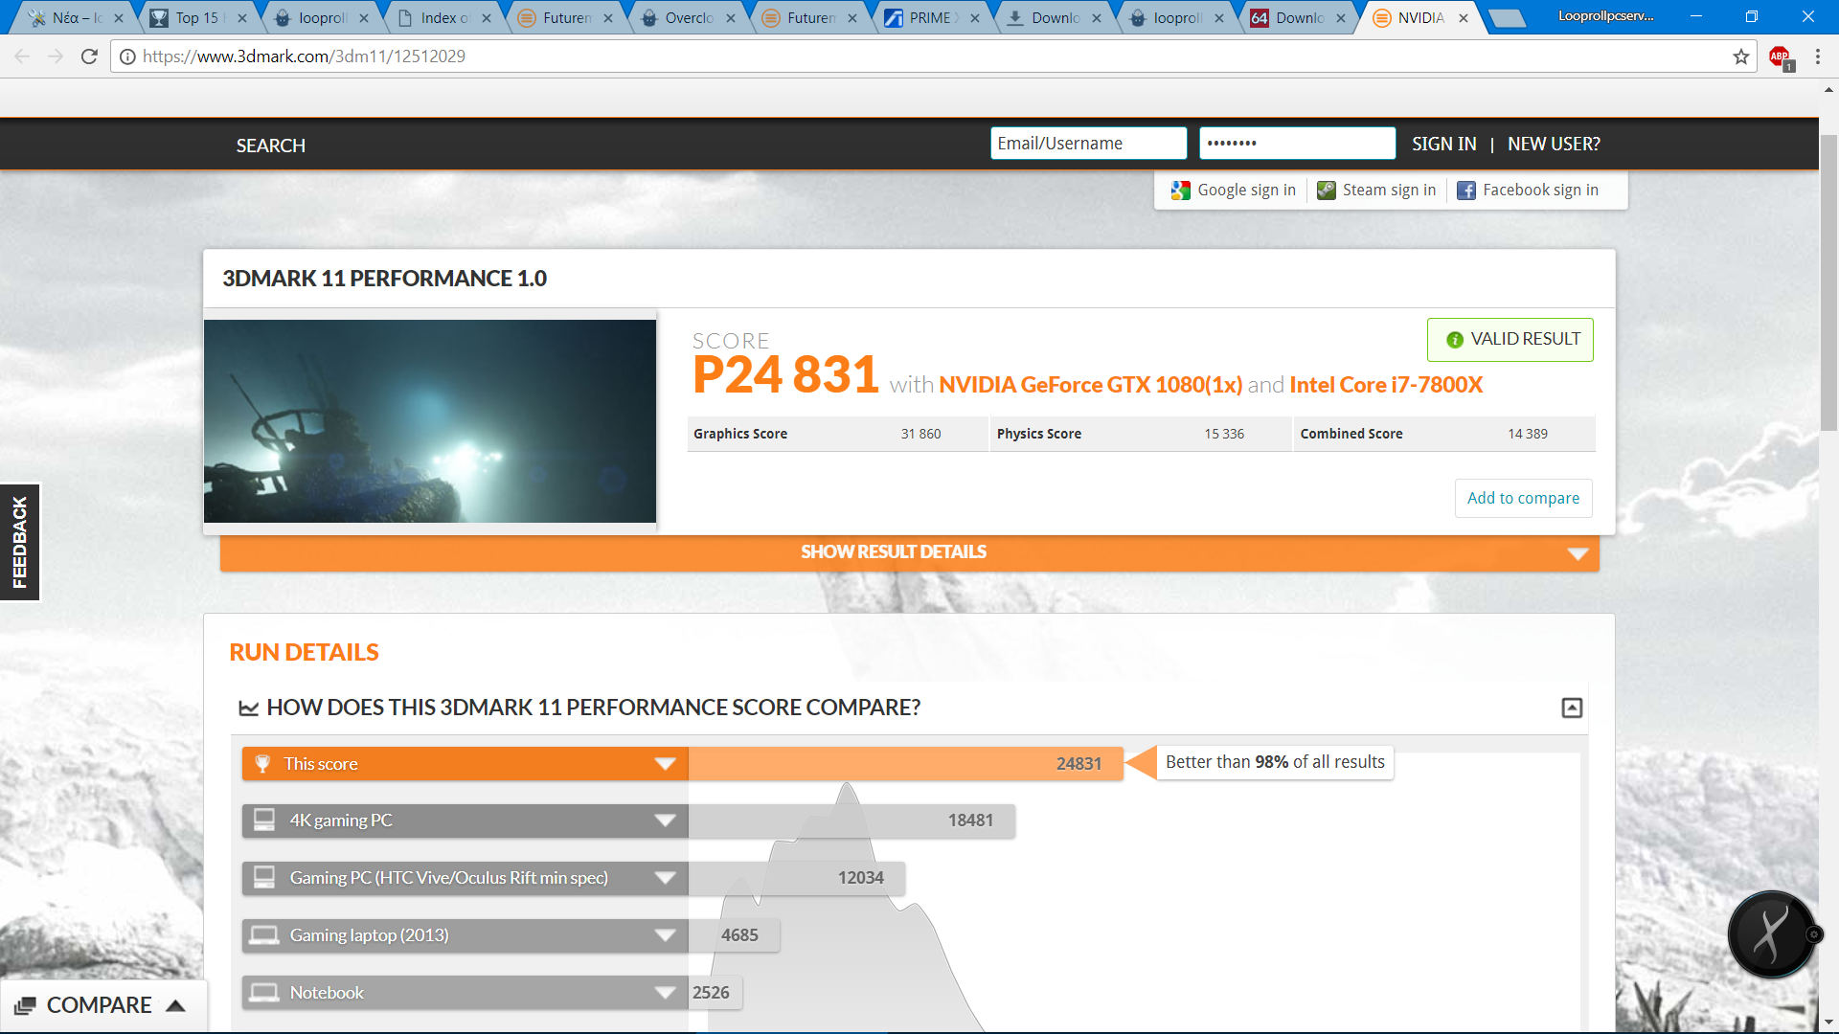This screenshot has width=1839, height=1034.
Task: Click the green valid result info icon
Action: [x=1454, y=340]
